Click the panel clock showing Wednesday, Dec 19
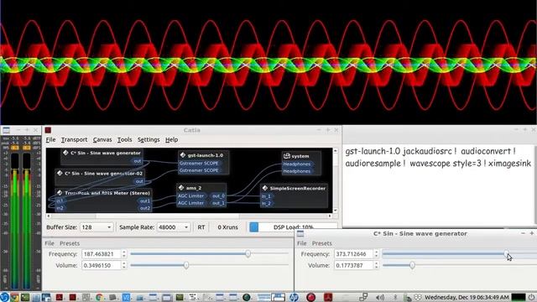This screenshot has width=537, height=302. coord(467,297)
